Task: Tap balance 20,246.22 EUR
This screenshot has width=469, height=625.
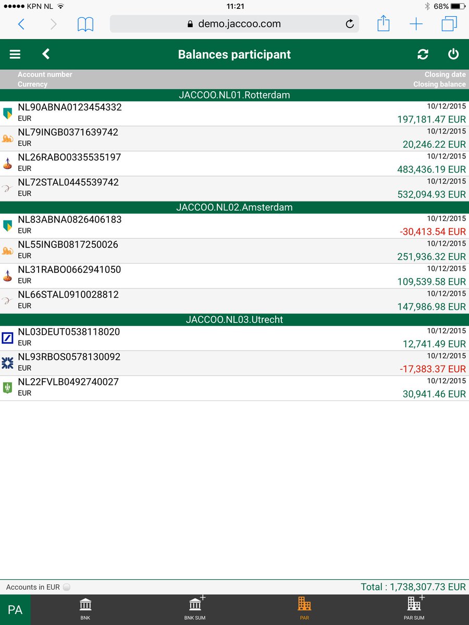Action: [x=434, y=144]
